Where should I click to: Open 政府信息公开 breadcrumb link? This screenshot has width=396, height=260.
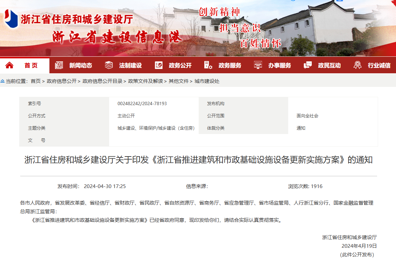[62, 81]
